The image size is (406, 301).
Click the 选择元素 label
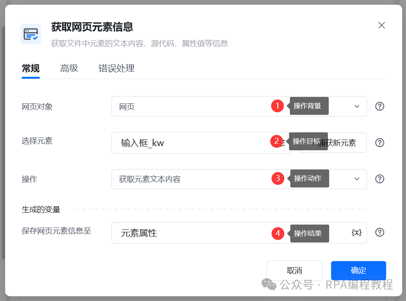(x=37, y=141)
